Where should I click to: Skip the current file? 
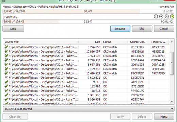tap(142, 29)
